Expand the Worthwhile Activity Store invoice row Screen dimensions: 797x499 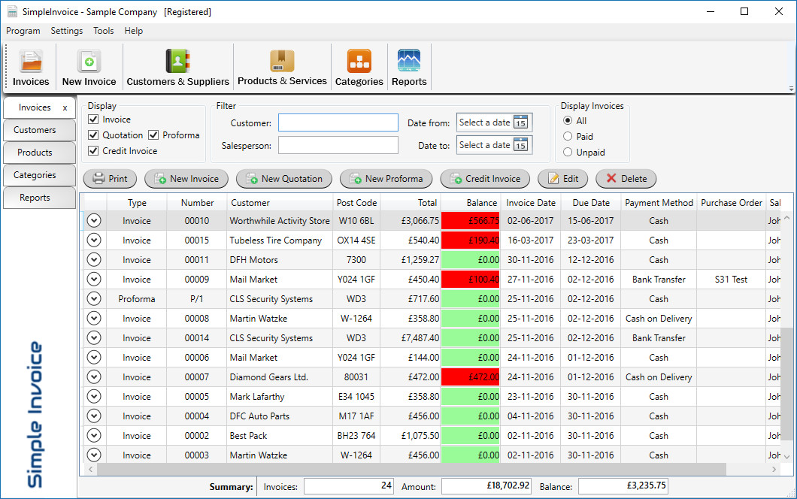pyautogui.click(x=94, y=220)
